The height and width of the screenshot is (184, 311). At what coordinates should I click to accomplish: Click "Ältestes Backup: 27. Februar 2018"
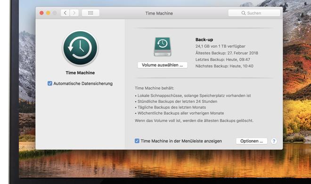pos(227,53)
